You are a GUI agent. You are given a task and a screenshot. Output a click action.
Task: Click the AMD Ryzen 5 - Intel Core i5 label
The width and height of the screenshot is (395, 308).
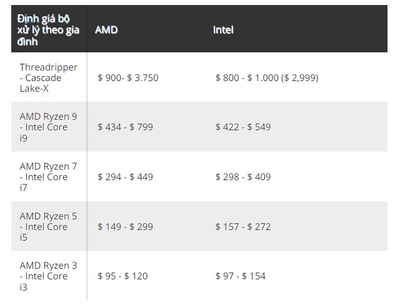48,226
